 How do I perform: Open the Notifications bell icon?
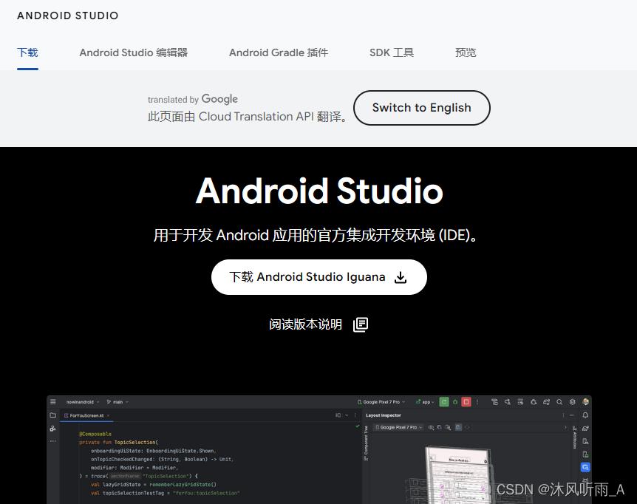point(585,415)
